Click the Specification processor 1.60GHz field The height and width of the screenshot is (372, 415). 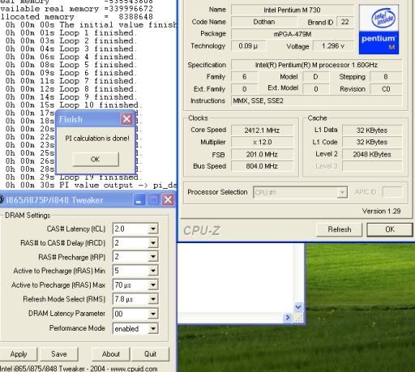pyautogui.click(x=317, y=65)
